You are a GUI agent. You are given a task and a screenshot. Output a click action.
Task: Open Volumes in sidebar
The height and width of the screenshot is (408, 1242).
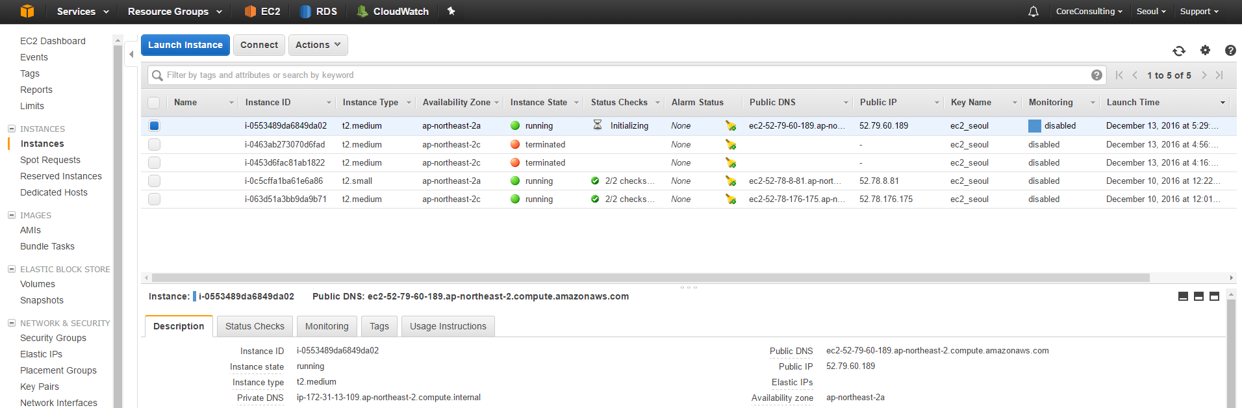tap(38, 284)
